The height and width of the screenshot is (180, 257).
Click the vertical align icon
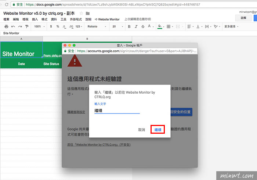tap(198, 26)
